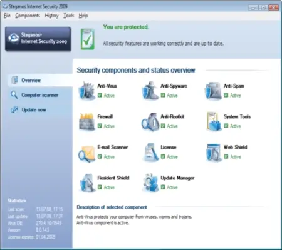Click License Active status checkbox
This screenshot has height=250, width=282.
pos(163,156)
